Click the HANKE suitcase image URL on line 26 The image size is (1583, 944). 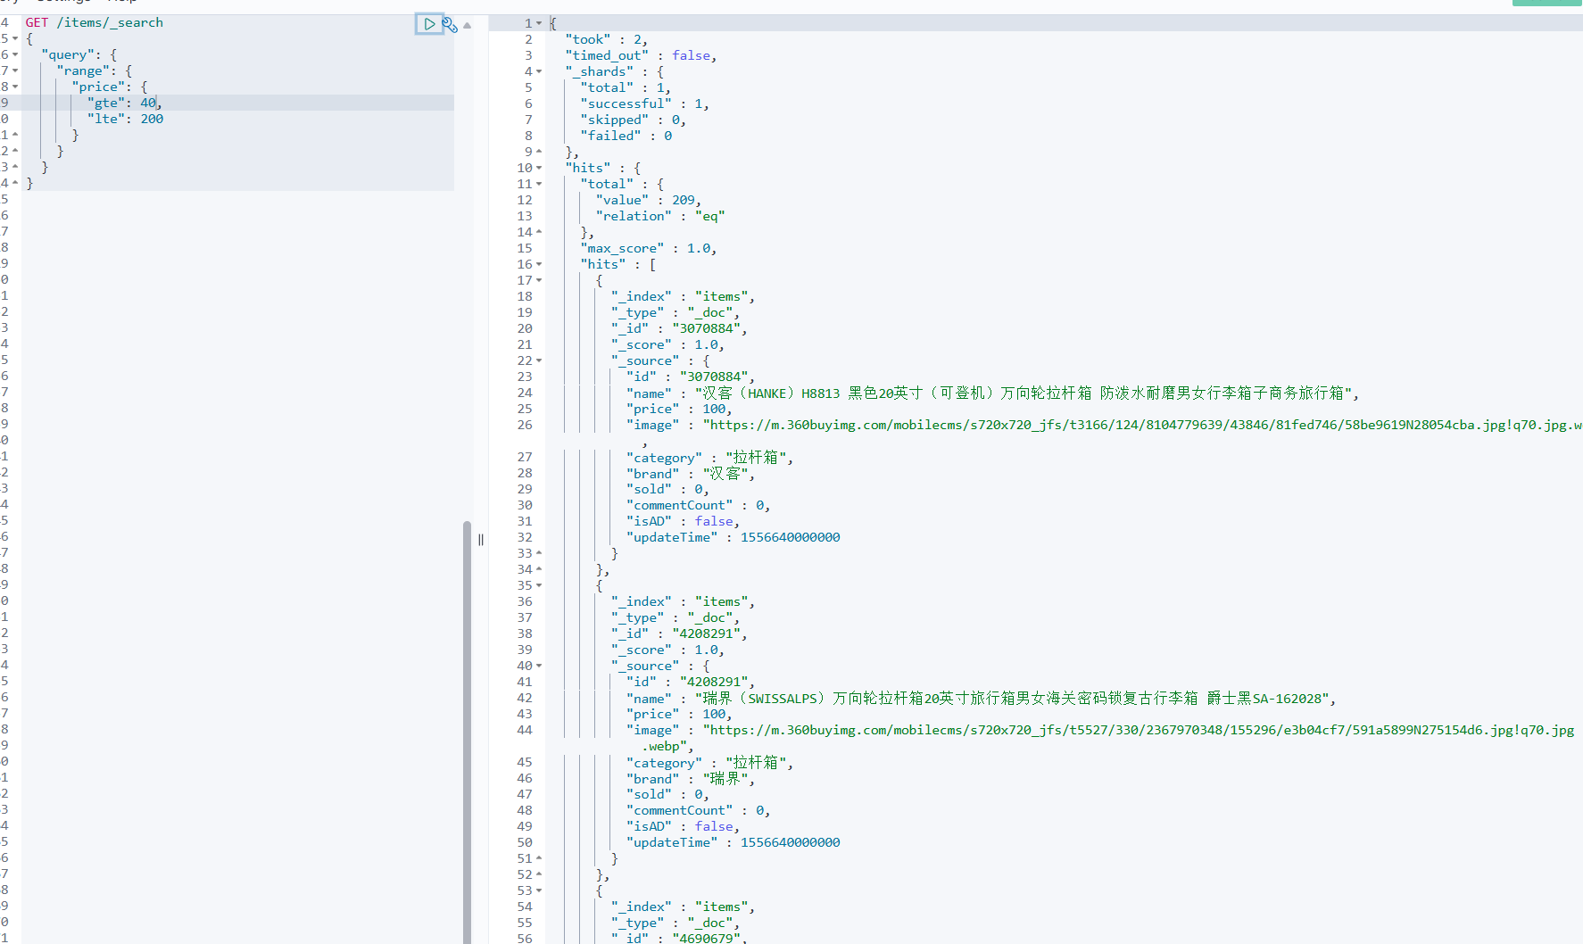pyautogui.click(x=1071, y=425)
